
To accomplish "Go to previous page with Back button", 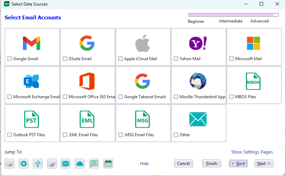I will tap(238, 164).
